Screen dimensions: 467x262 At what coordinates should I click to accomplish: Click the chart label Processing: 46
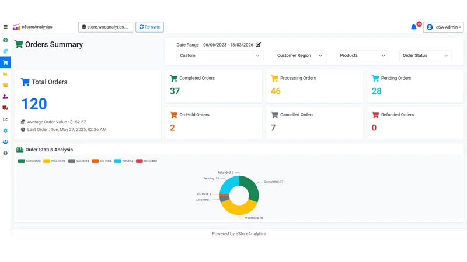254,218
